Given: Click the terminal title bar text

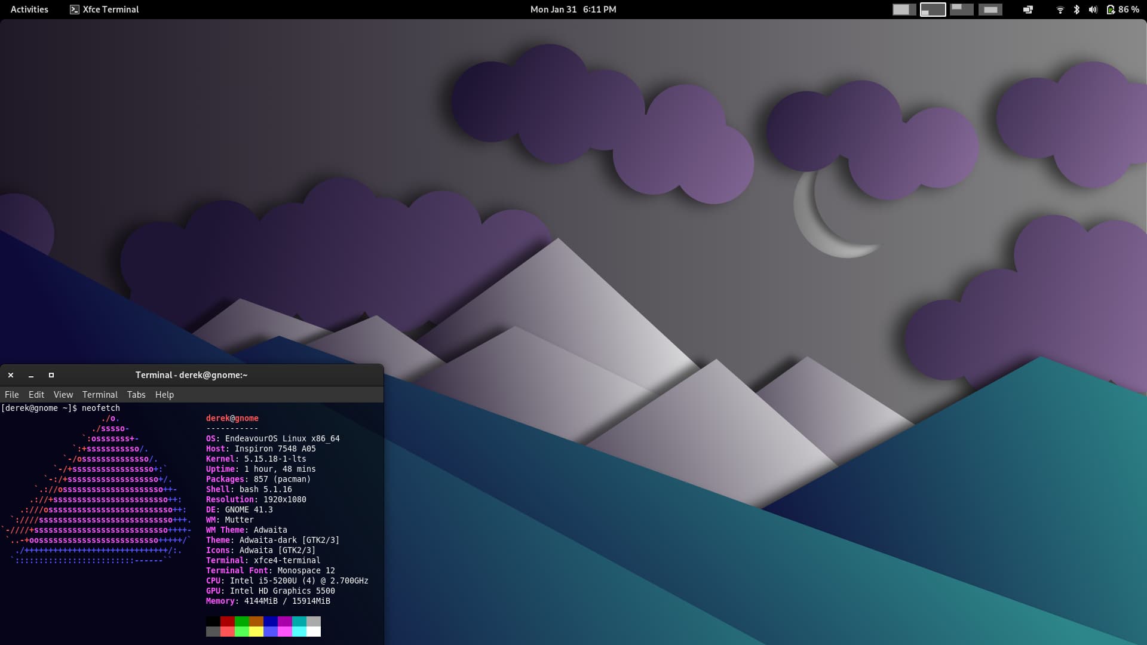Looking at the screenshot, I should (191, 375).
